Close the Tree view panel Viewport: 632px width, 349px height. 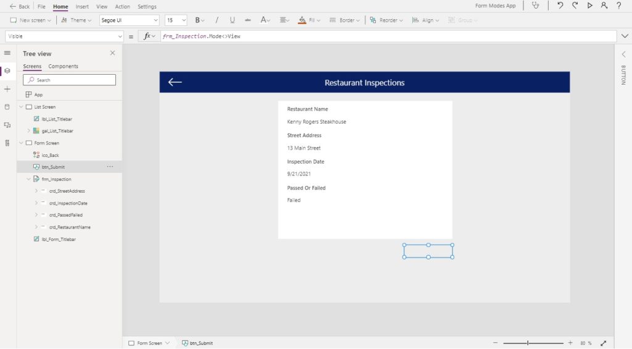click(112, 53)
